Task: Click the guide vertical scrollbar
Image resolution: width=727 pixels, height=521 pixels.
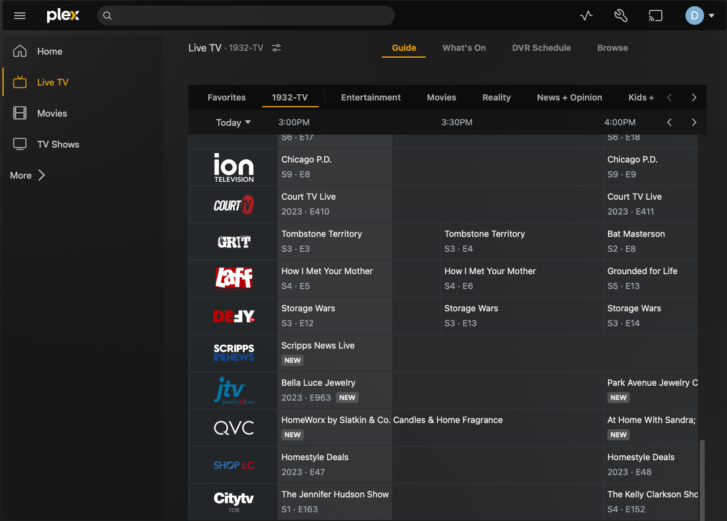Action: [702, 479]
